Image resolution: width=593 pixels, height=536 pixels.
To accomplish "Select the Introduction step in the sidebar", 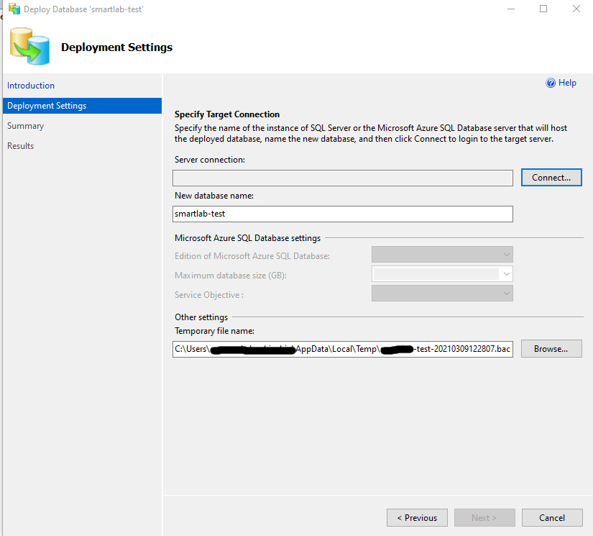I will coord(31,85).
